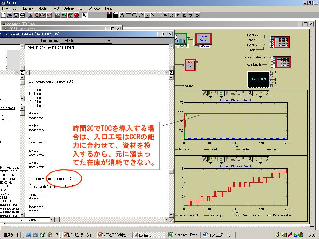Click the 'bufferB' legend label in upper plot
This screenshot has height=239, width=319.
point(246,149)
